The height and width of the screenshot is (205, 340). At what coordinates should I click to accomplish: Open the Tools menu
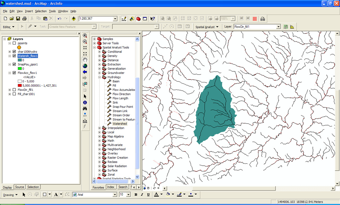point(52,11)
